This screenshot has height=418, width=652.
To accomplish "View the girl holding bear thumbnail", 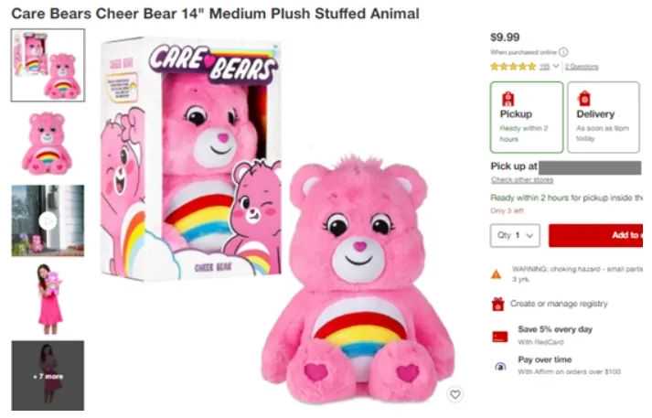I will [x=48, y=299].
